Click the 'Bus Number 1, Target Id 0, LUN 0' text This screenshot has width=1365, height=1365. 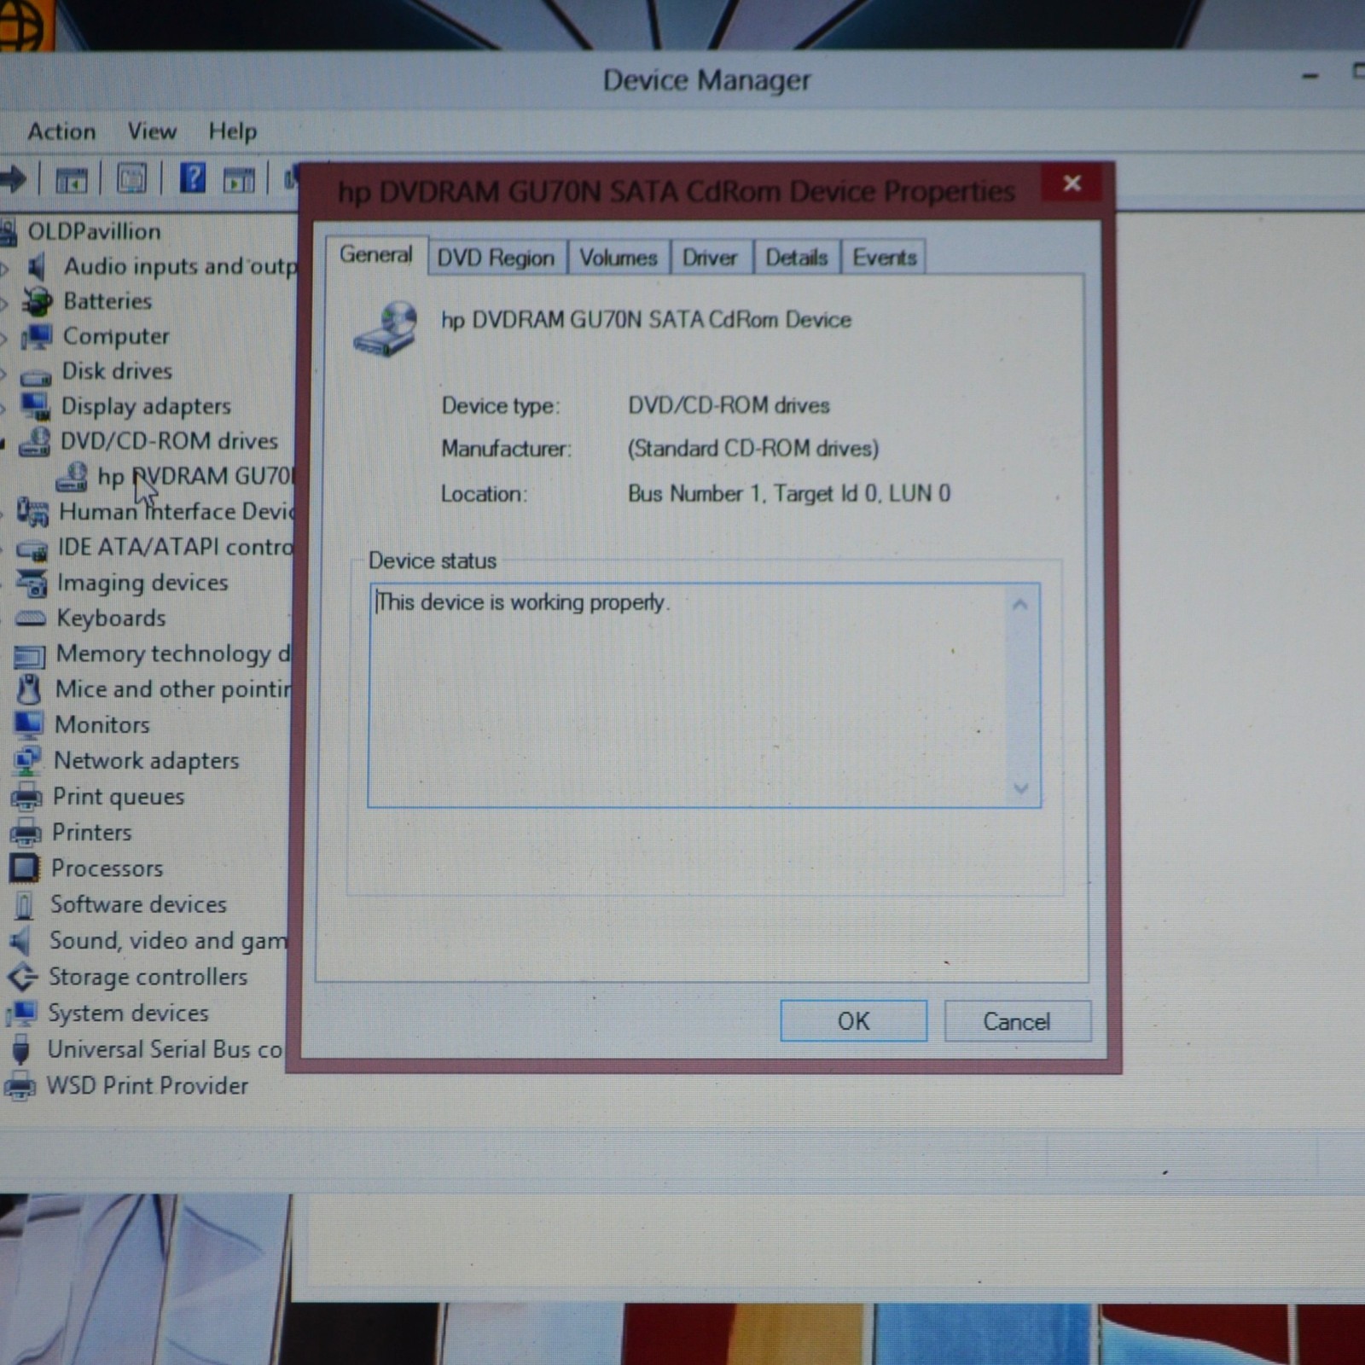pos(789,494)
